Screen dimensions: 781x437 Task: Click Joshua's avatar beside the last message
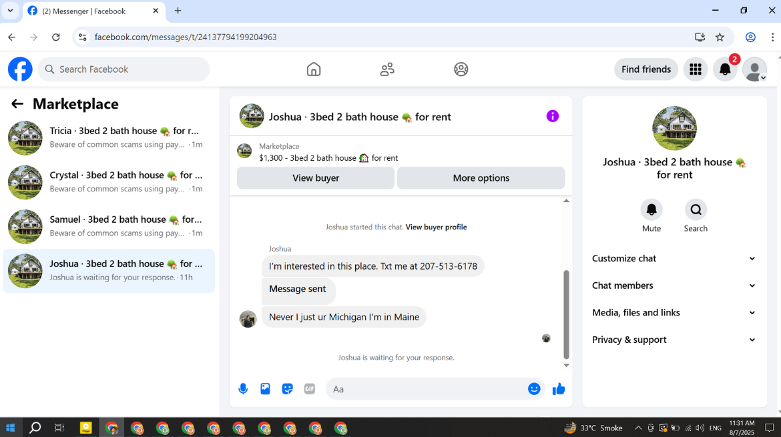[x=248, y=318]
